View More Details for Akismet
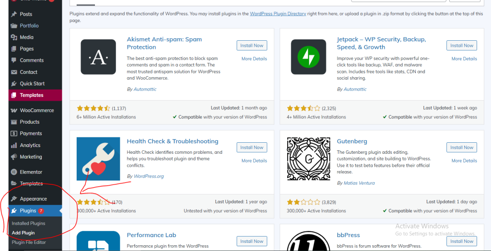Screen dimensions: 491x251 point(254,59)
